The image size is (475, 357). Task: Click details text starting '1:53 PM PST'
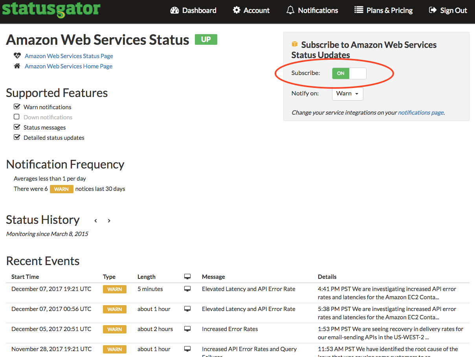[x=391, y=333]
